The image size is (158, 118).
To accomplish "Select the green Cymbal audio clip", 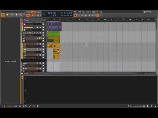I will pos(54,34).
